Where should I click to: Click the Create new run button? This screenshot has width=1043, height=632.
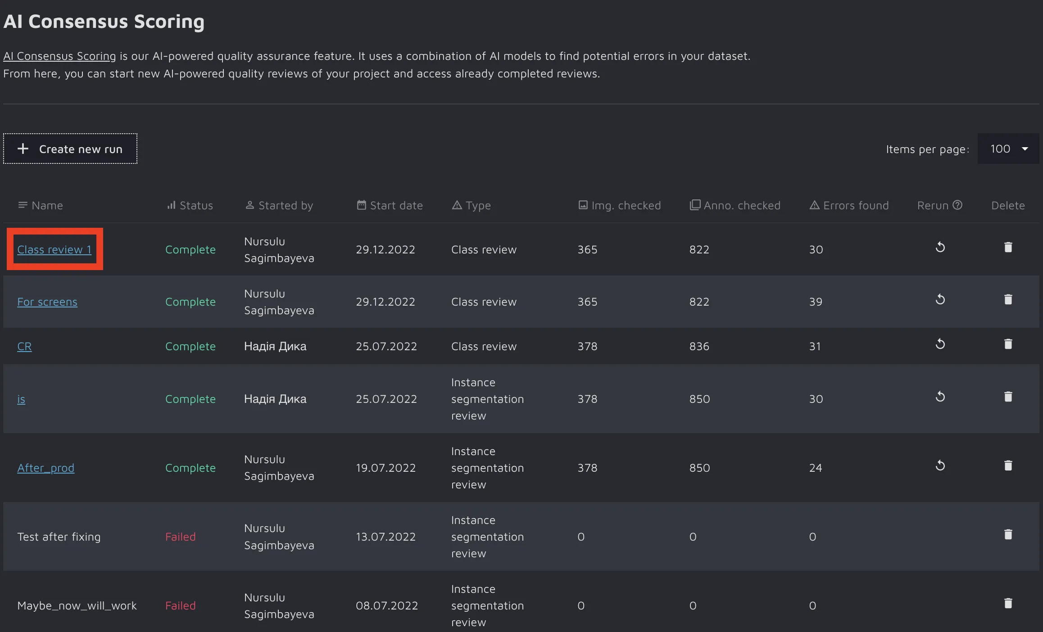[70, 149]
